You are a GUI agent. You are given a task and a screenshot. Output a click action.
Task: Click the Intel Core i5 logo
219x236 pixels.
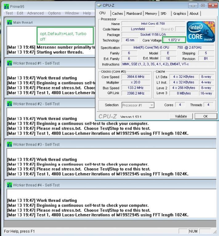201,32
